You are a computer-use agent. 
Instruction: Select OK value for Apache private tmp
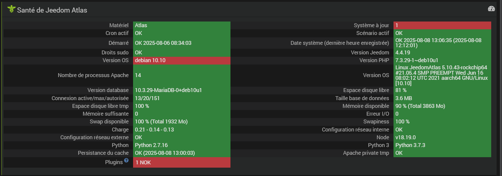coord(399,153)
